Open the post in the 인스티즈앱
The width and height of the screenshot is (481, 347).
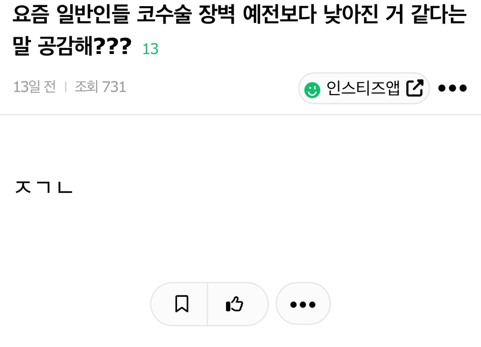point(364,88)
